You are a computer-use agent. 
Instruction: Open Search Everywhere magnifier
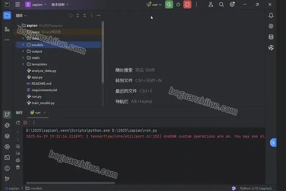(221, 4)
